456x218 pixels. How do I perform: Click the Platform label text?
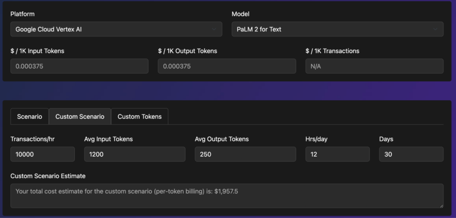(x=23, y=14)
